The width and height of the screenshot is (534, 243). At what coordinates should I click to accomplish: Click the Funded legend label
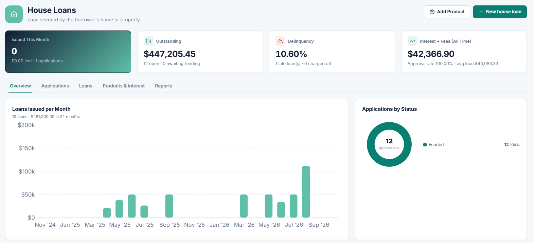click(x=436, y=145)
